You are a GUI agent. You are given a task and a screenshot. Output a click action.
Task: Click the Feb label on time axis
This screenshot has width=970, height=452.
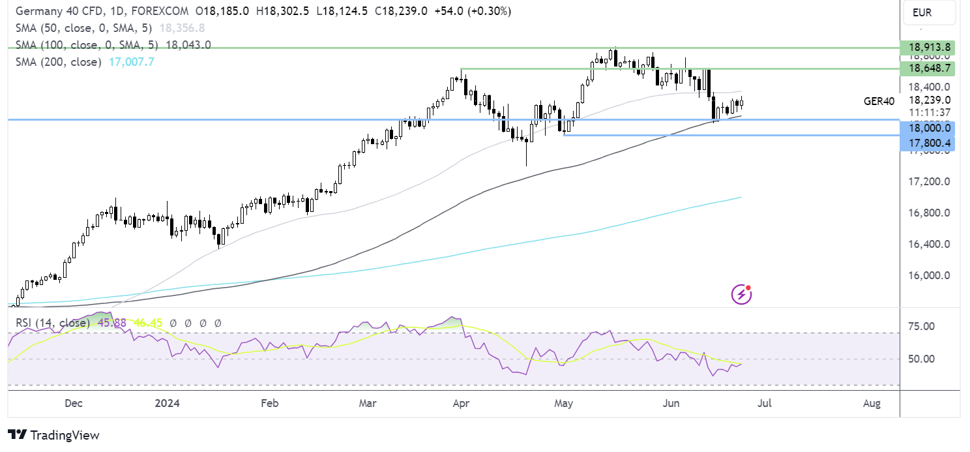pyautogui.click(x=269, y=404)
